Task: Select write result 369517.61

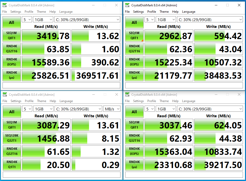Action: click(x=96, y=75)
